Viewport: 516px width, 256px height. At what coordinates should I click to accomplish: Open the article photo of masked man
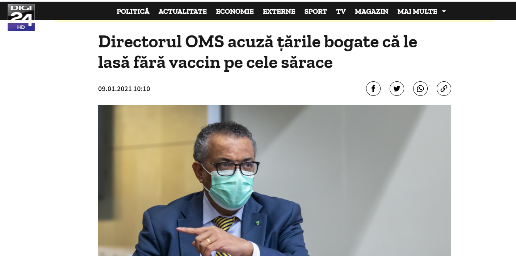[x=274, y=180]
